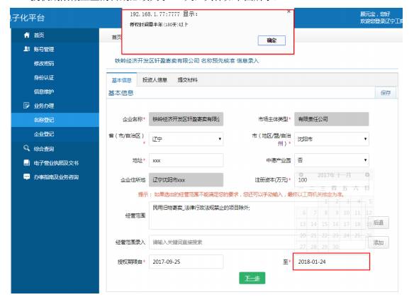This screenshot has width=414, height=302.
Task: Click the 经营范围录入 search input
Action: point(257,242)
